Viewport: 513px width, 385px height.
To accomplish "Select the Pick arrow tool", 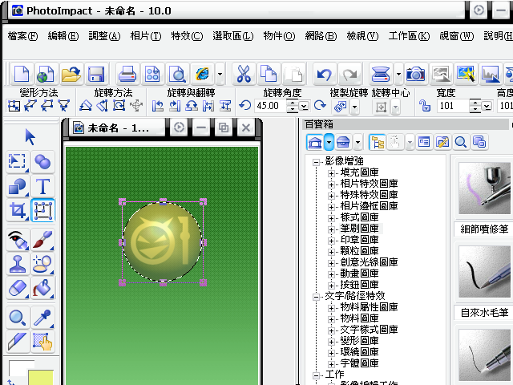I will point(30,137).
